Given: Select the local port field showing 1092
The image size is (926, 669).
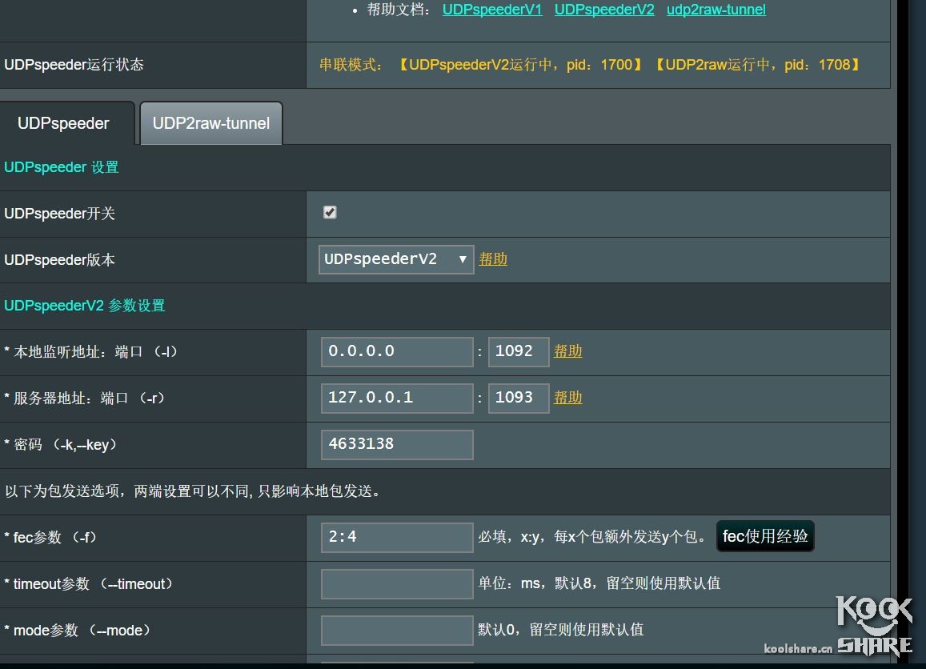Looking at the screenshot, I should pos(518,351).
